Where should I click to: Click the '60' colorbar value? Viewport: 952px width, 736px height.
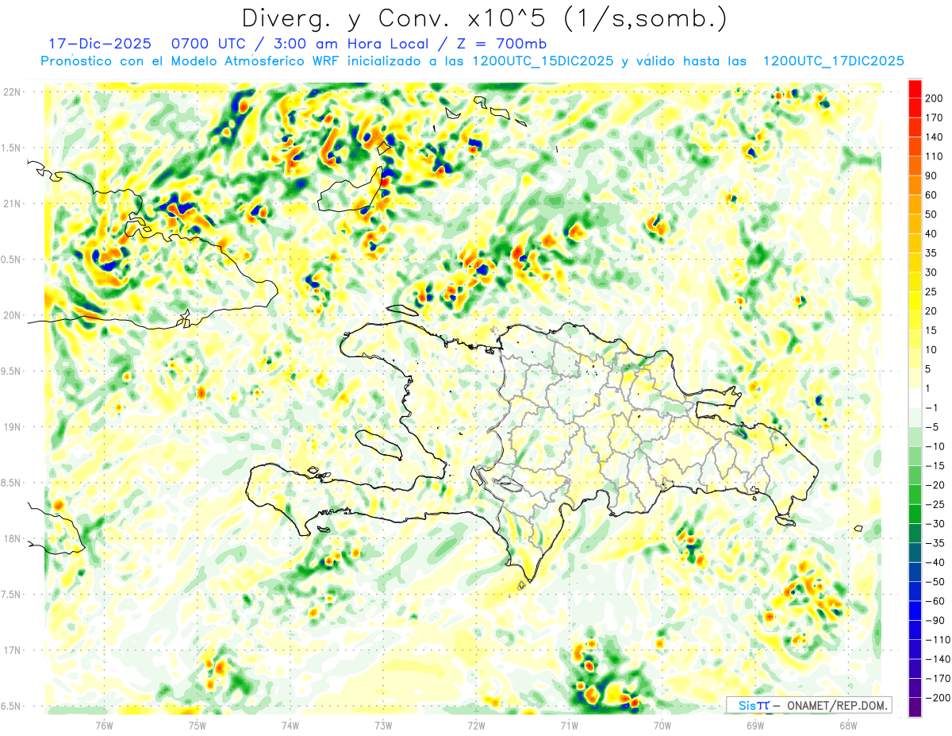pyautogui.click(x=931, y=195)
